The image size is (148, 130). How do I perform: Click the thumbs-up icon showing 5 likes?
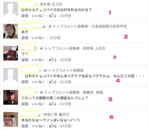51,82
